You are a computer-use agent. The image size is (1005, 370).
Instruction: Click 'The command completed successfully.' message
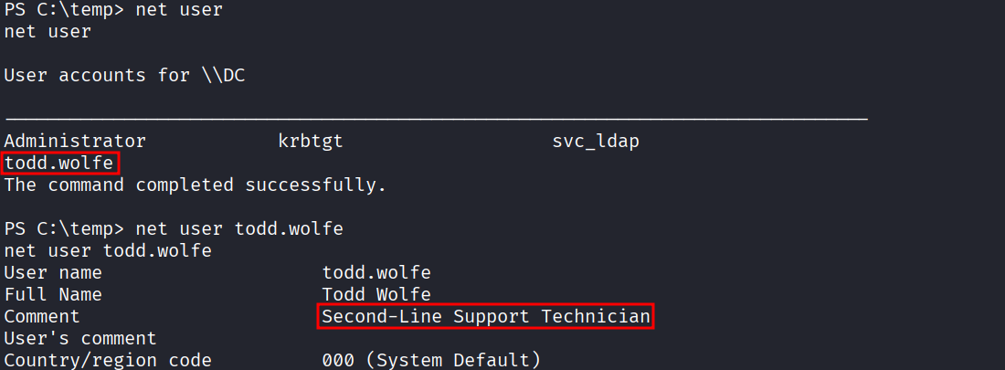pyautogui.click(x=196, y=185)
